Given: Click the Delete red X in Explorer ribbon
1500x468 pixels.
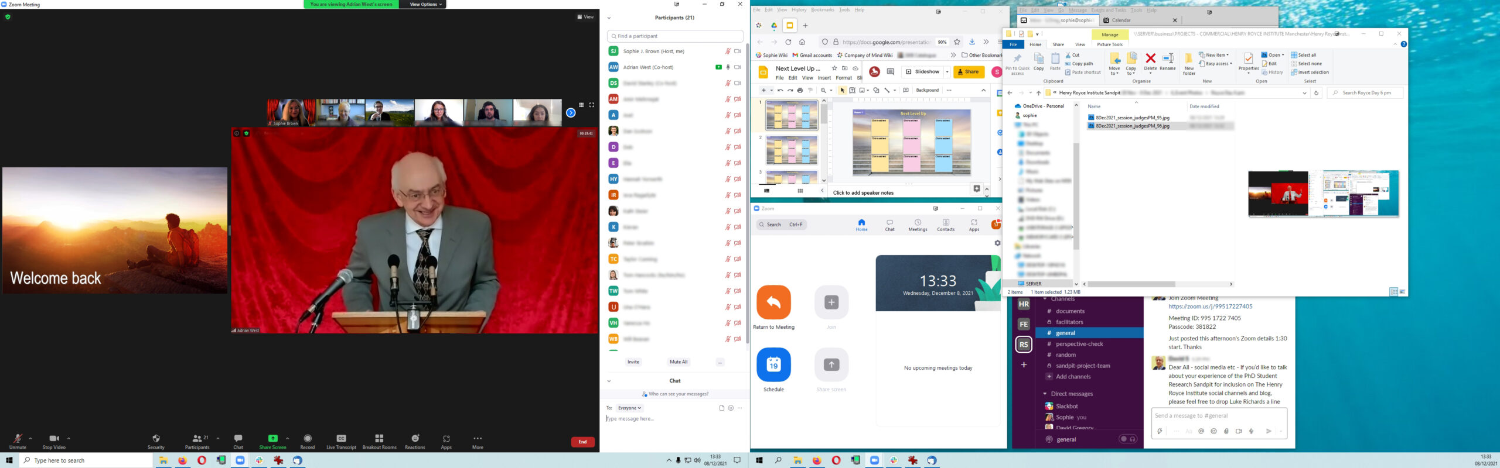Looking at the screenshot, I should pyautogui.click(x=1150, y=58).
